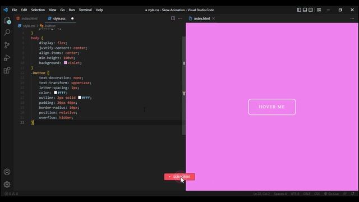Open the Run and Debug view

pos(7,57)
